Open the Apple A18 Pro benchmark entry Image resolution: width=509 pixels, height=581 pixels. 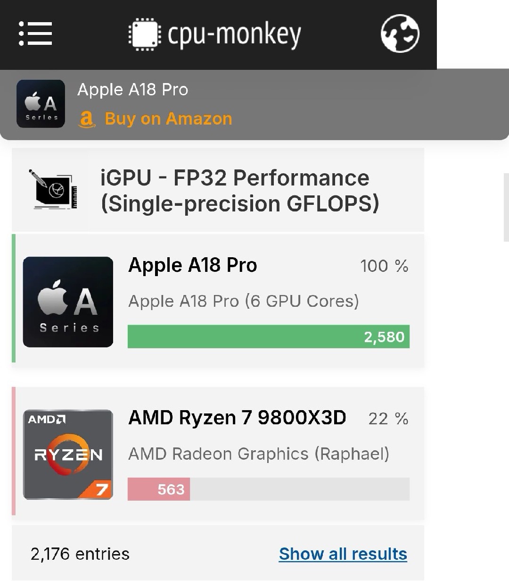pos(192,265)
